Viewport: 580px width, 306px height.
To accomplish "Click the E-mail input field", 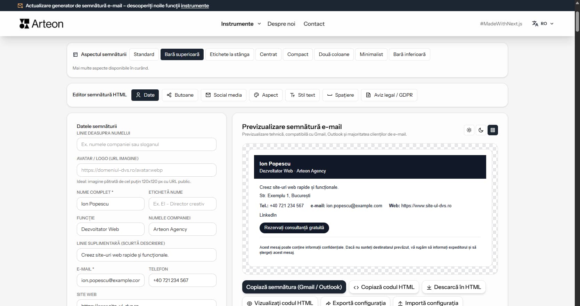I will 111,280.
